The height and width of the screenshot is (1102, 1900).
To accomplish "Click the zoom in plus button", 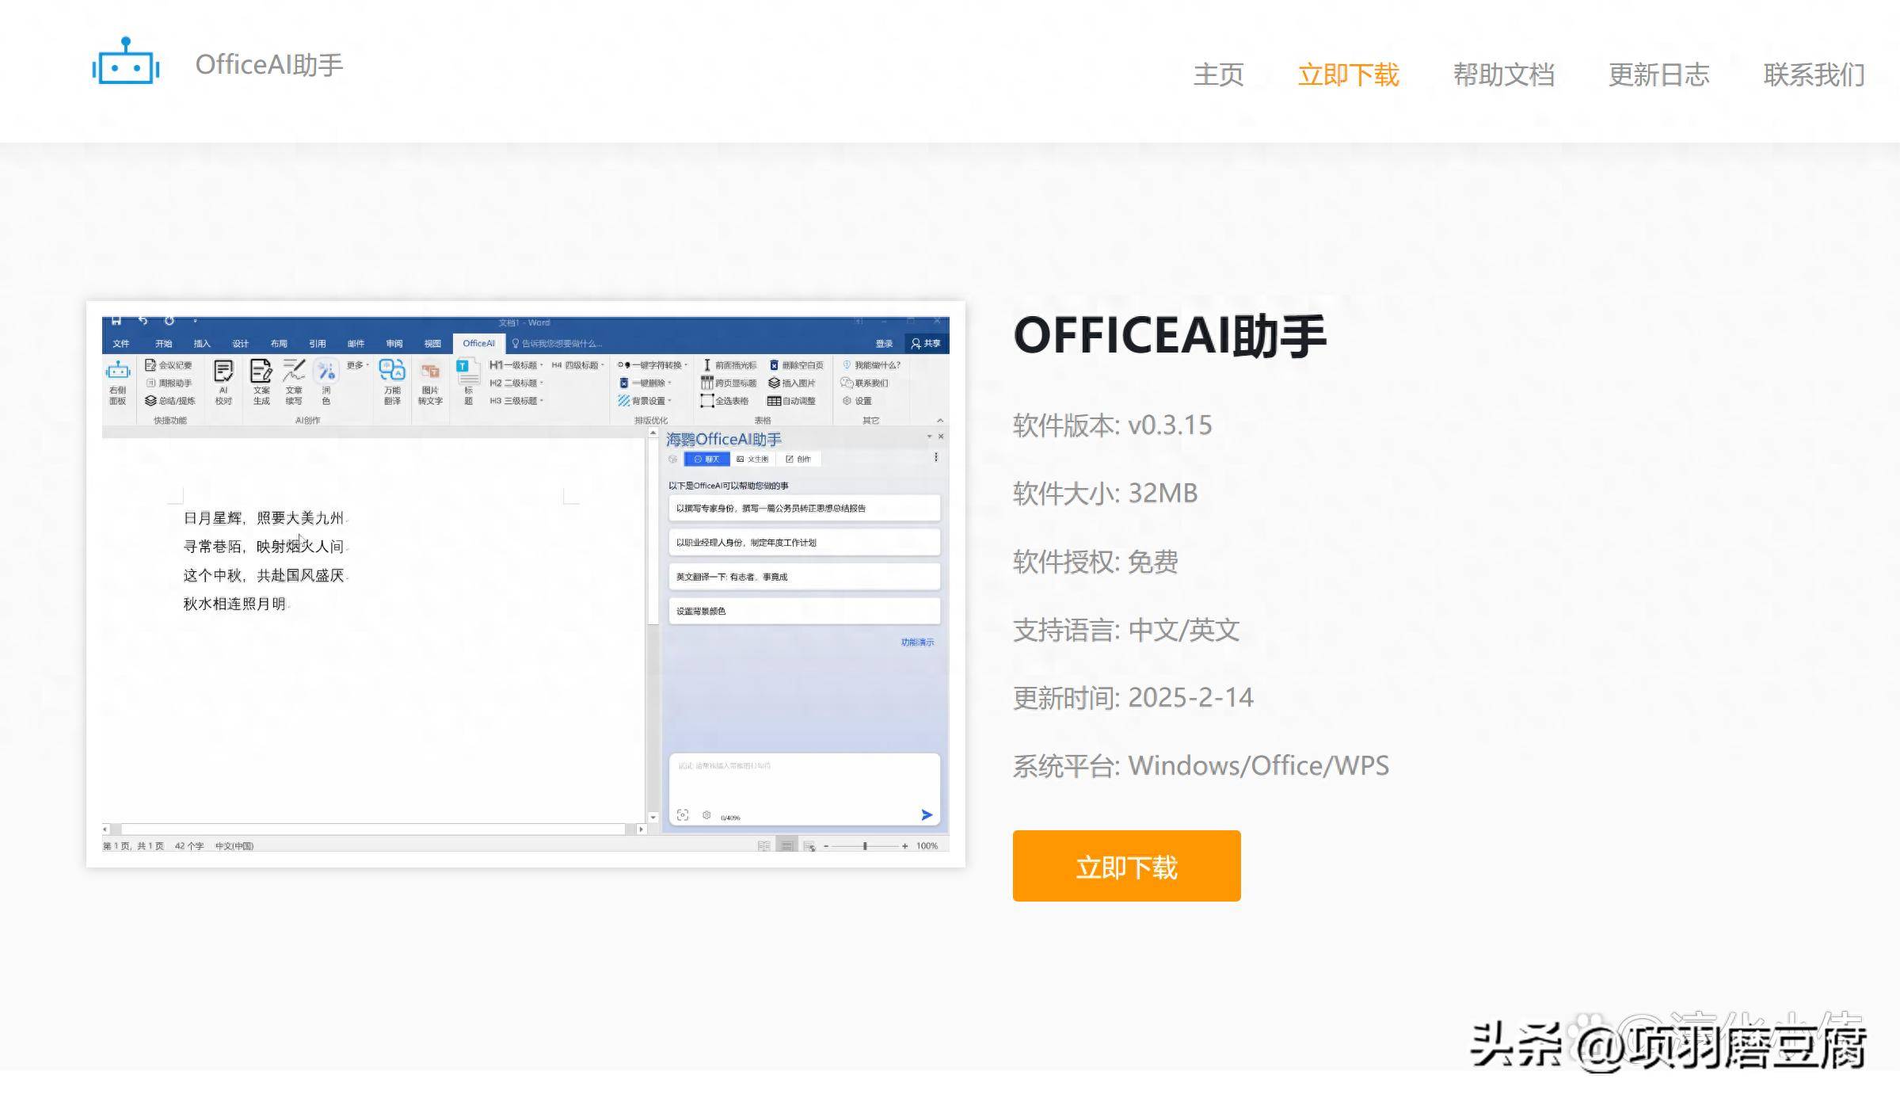I will coord(904,846).
